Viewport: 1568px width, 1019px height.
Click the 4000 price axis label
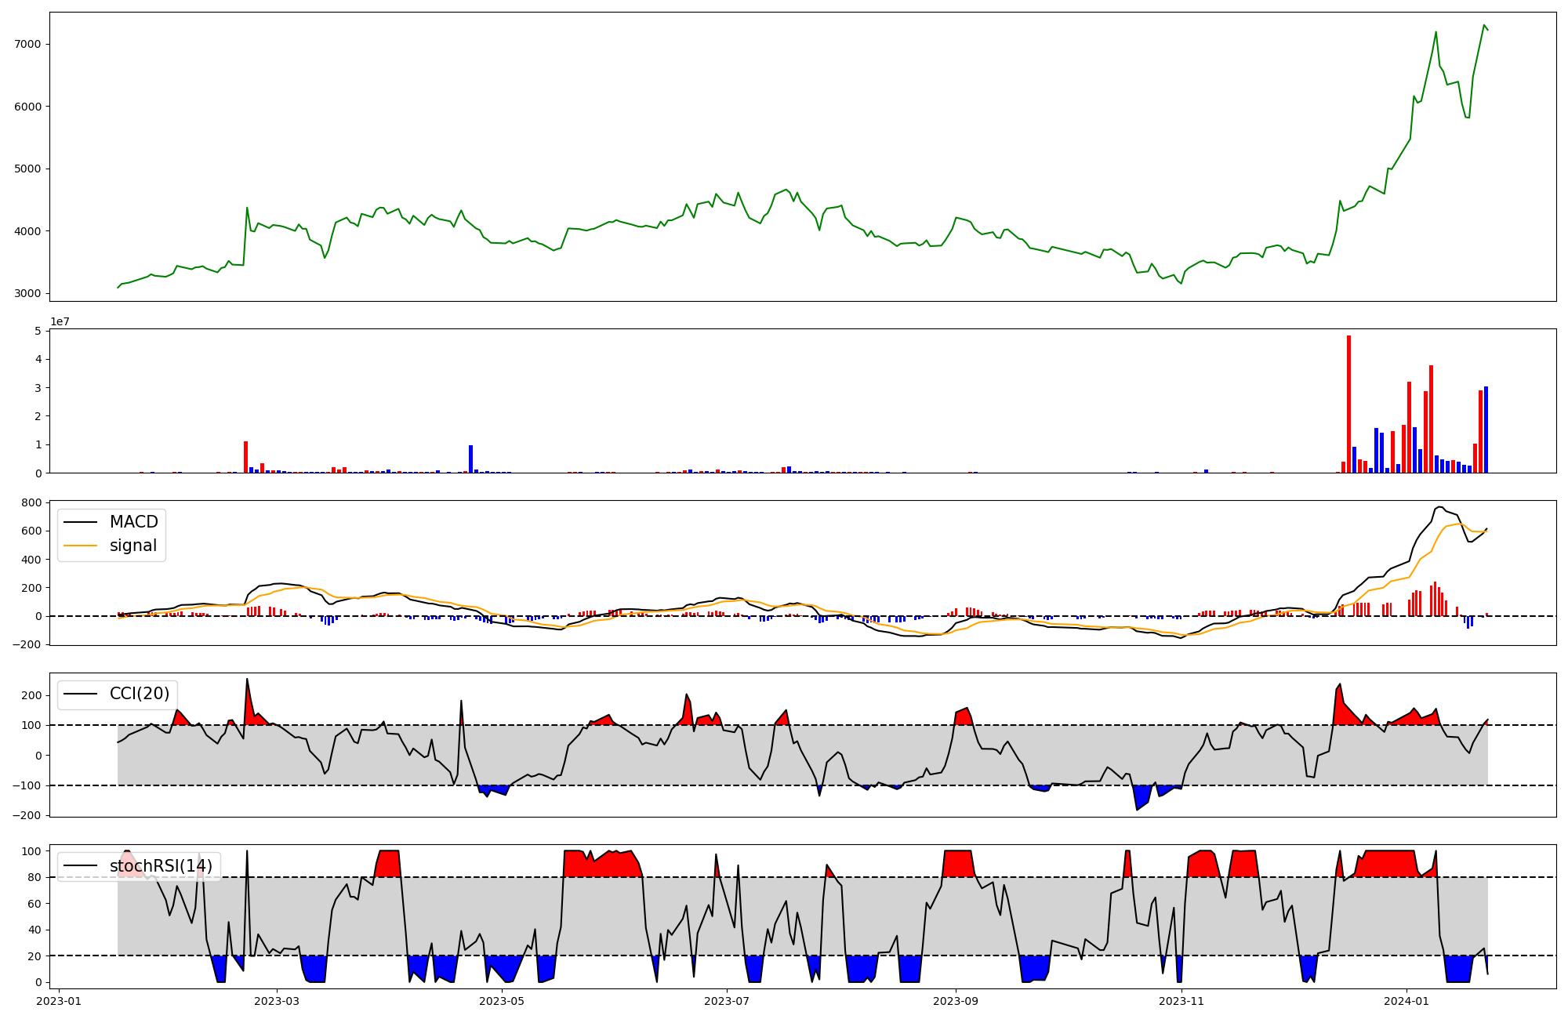click(27, 231)
